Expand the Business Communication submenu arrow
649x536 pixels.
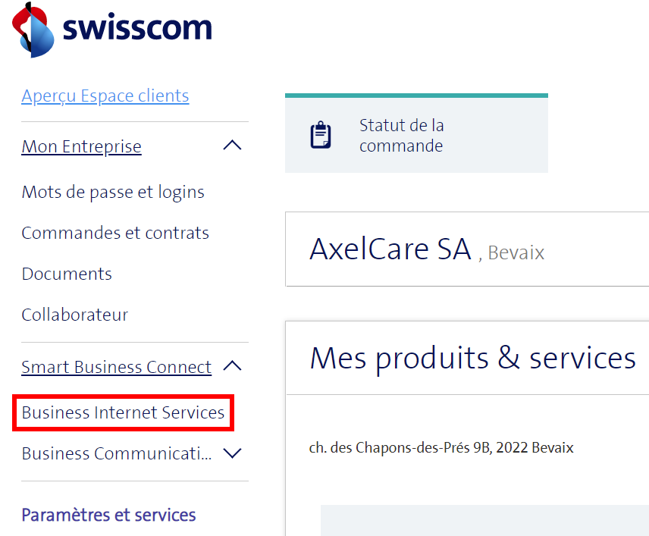[232, 453]
